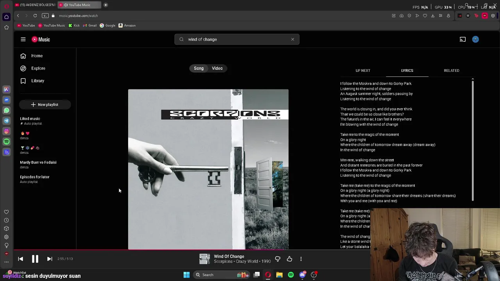Open the YouTube Music guide hamburger menu
The image size is (500, 281).
[23, 39]
